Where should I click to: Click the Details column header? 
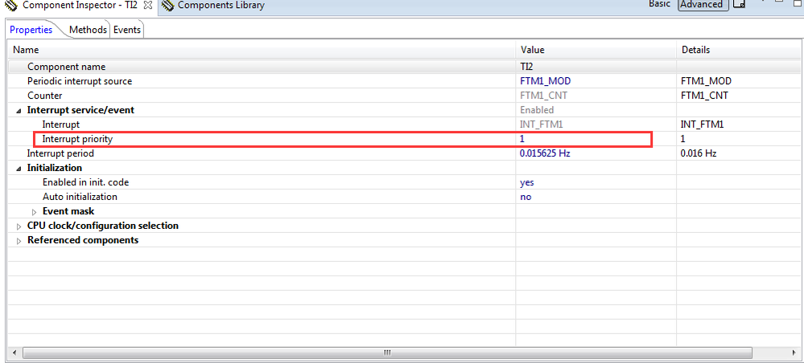coord(740,50)
